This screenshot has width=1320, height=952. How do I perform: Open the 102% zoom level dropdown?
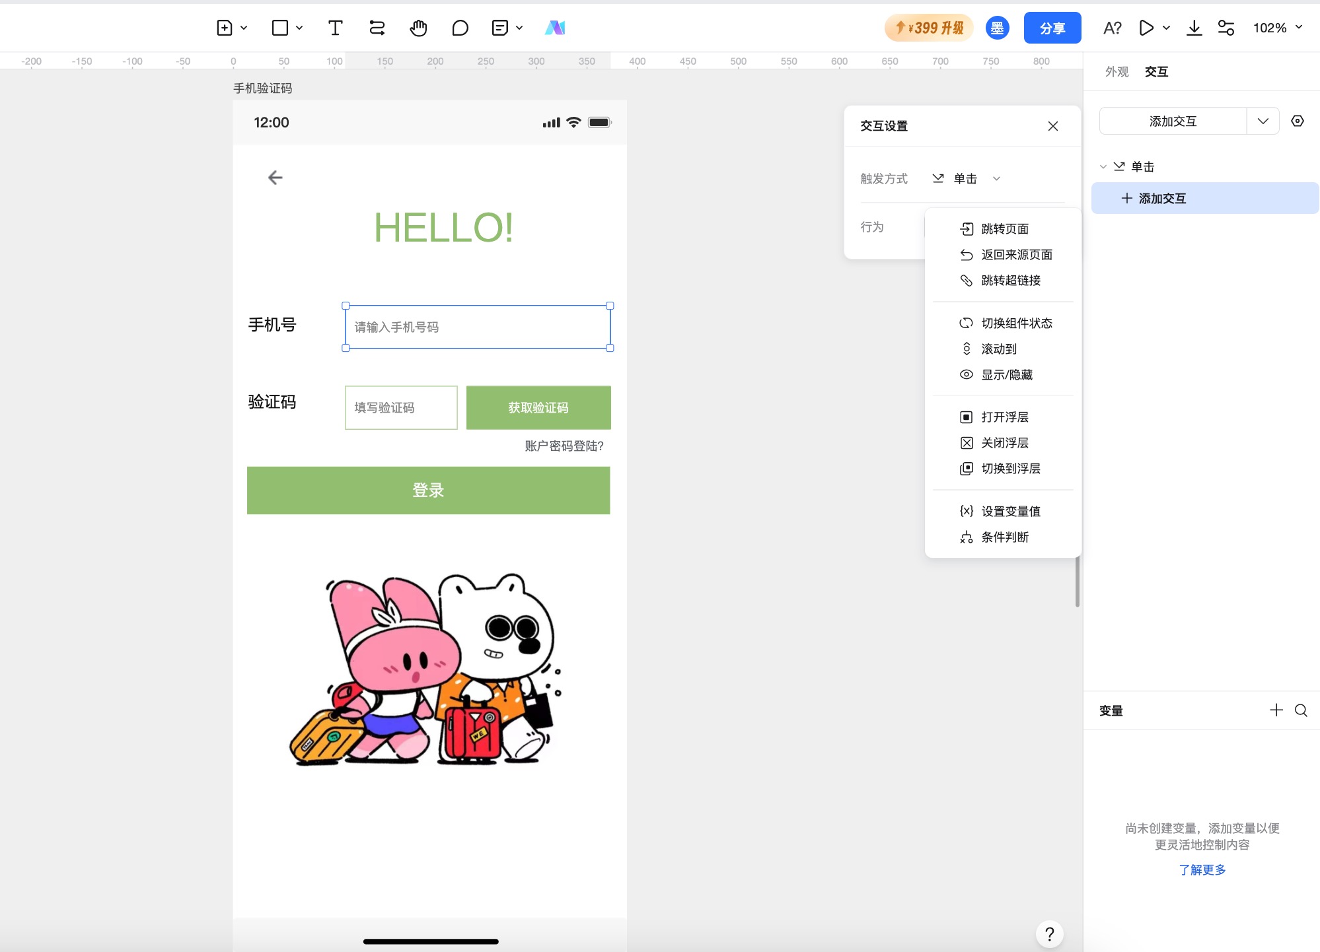[1277, 28]
